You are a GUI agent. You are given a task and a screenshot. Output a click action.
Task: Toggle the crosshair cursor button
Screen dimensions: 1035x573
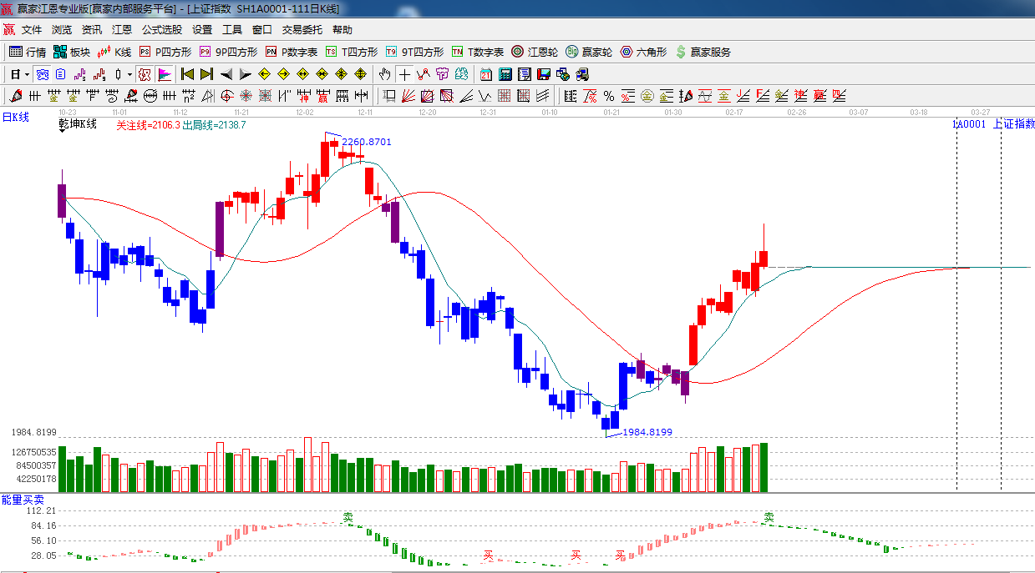tap(404, 74)
